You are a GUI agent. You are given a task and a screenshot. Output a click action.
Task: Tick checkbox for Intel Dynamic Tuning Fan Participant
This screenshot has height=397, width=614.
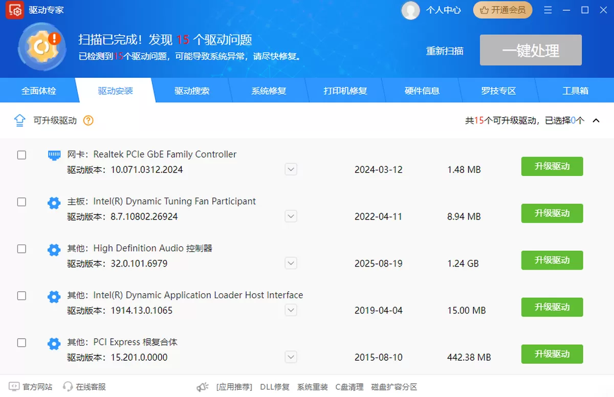(21, 202)
